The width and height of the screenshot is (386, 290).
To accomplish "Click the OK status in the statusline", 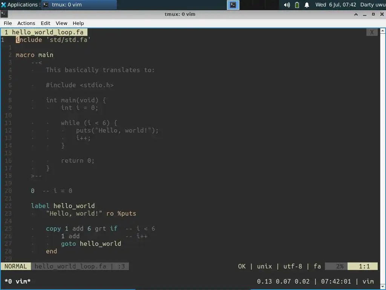I will (x=242, y=266).
